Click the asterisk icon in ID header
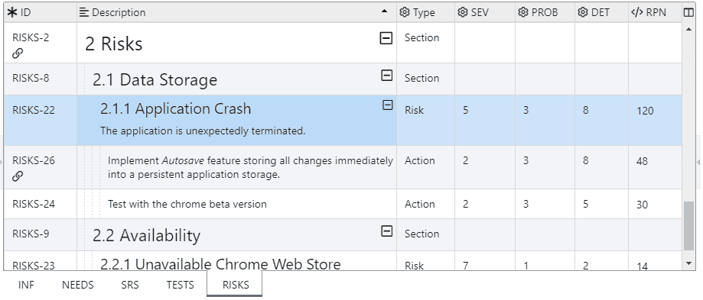 12,12
